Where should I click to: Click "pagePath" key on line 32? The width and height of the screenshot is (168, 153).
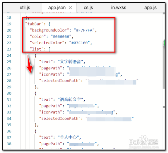coord(50,106)
